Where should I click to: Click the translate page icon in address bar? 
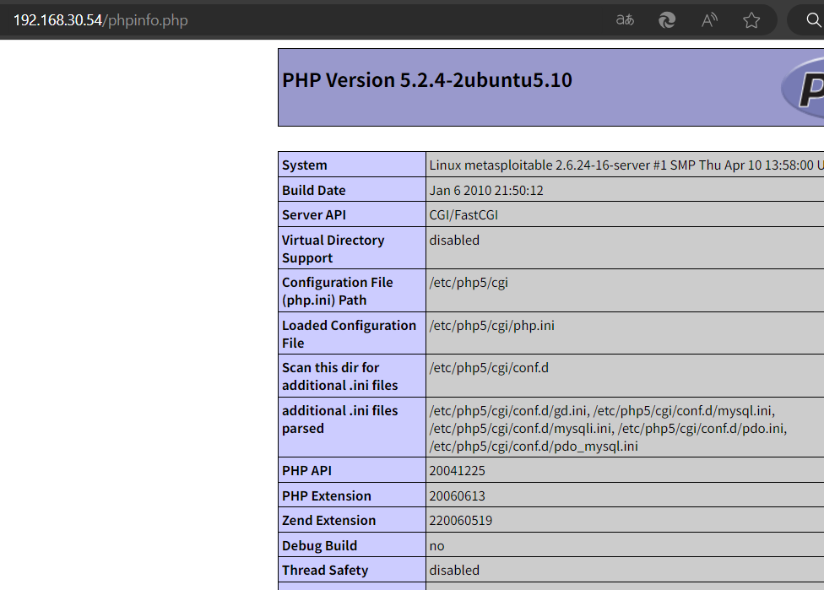625,20
